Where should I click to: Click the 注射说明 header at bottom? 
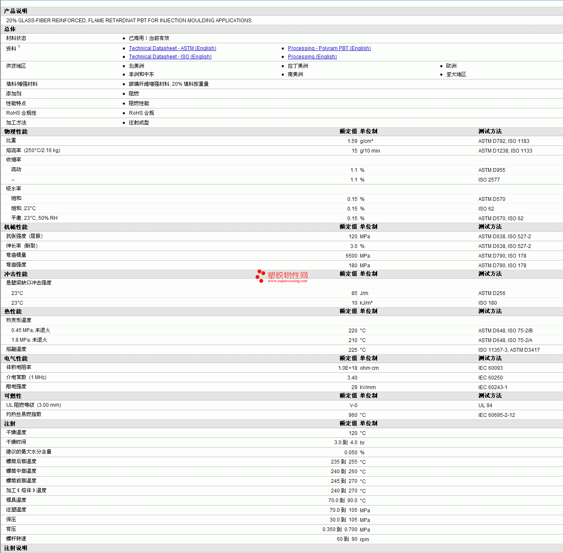click(16, 548)
